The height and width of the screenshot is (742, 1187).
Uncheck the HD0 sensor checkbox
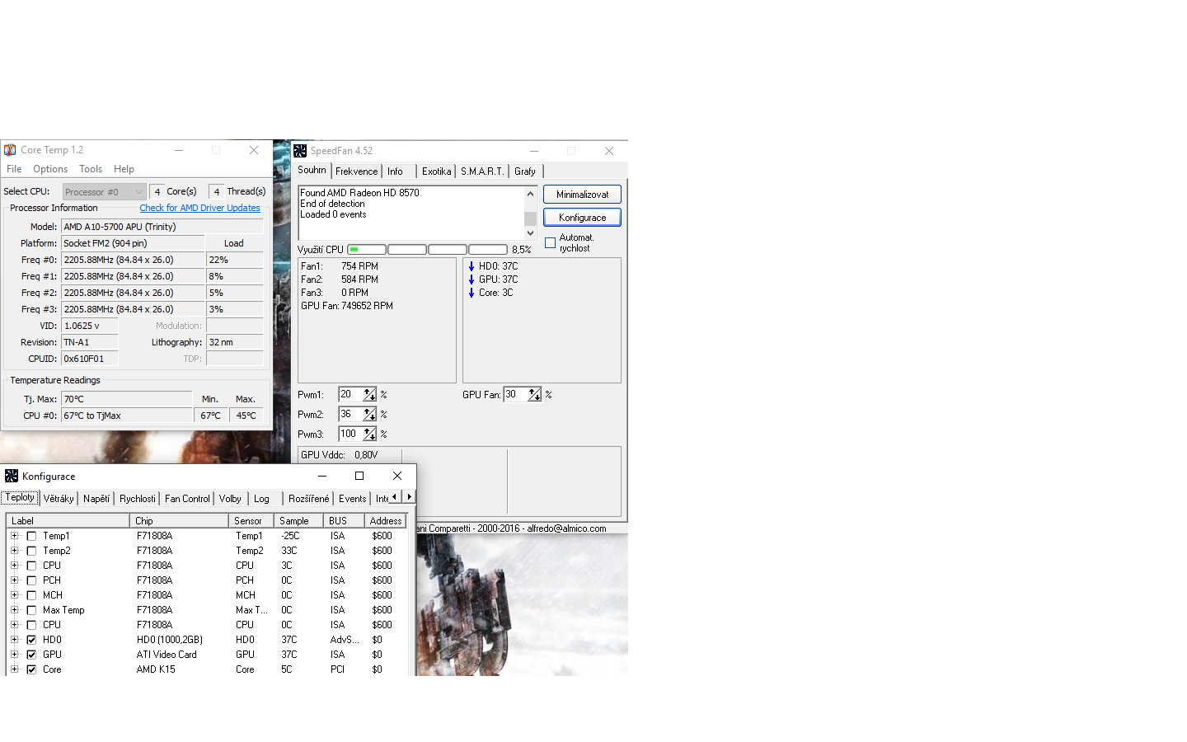(31, 640)
